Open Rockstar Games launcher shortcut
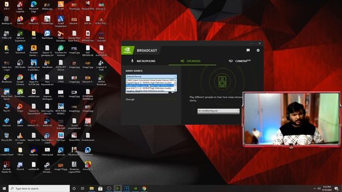 (34, 51)
